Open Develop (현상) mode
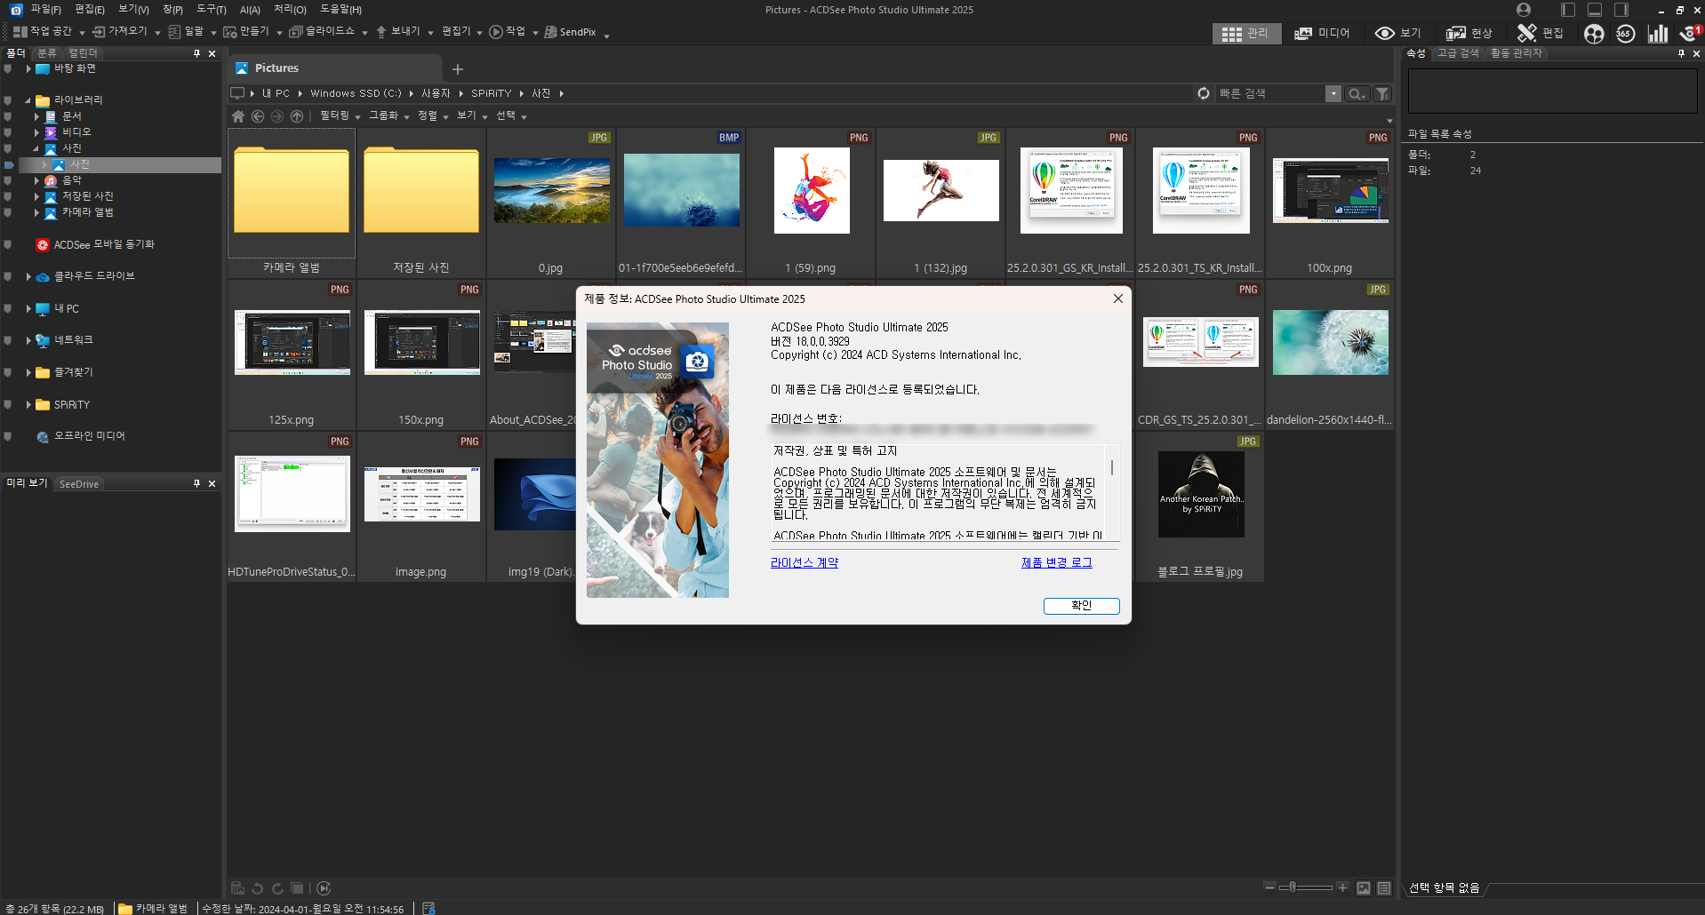 (x=1469, y=33)
